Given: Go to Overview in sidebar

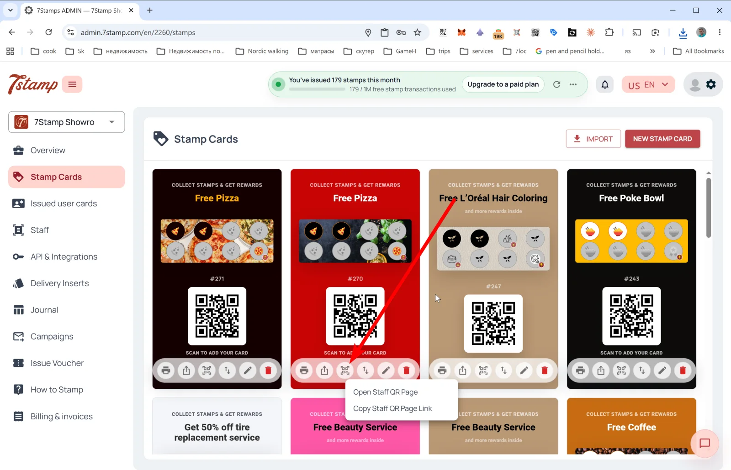Looking at the screenshot, I should pyautogui.click(x=67, y=151).
